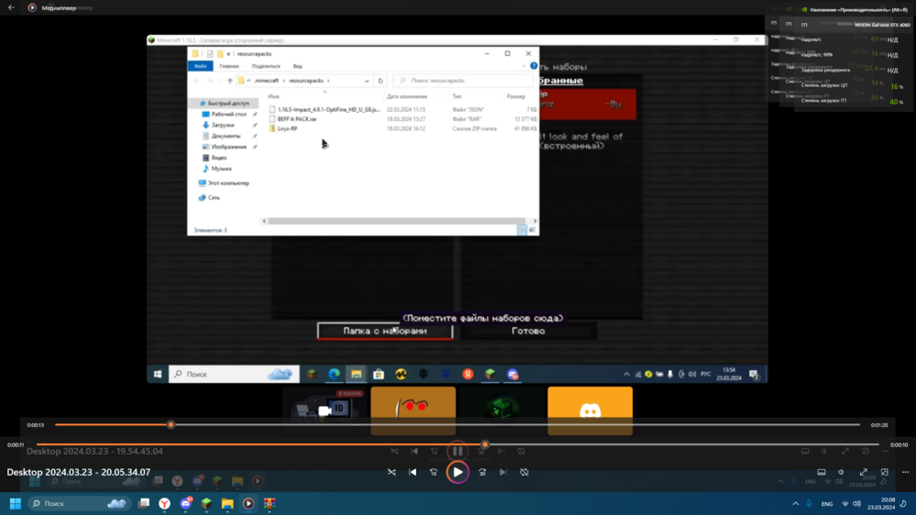Viewport: 916px width, 515px height.
Task: Open the Главная ribbon tab
Action: tap(229, 66)
